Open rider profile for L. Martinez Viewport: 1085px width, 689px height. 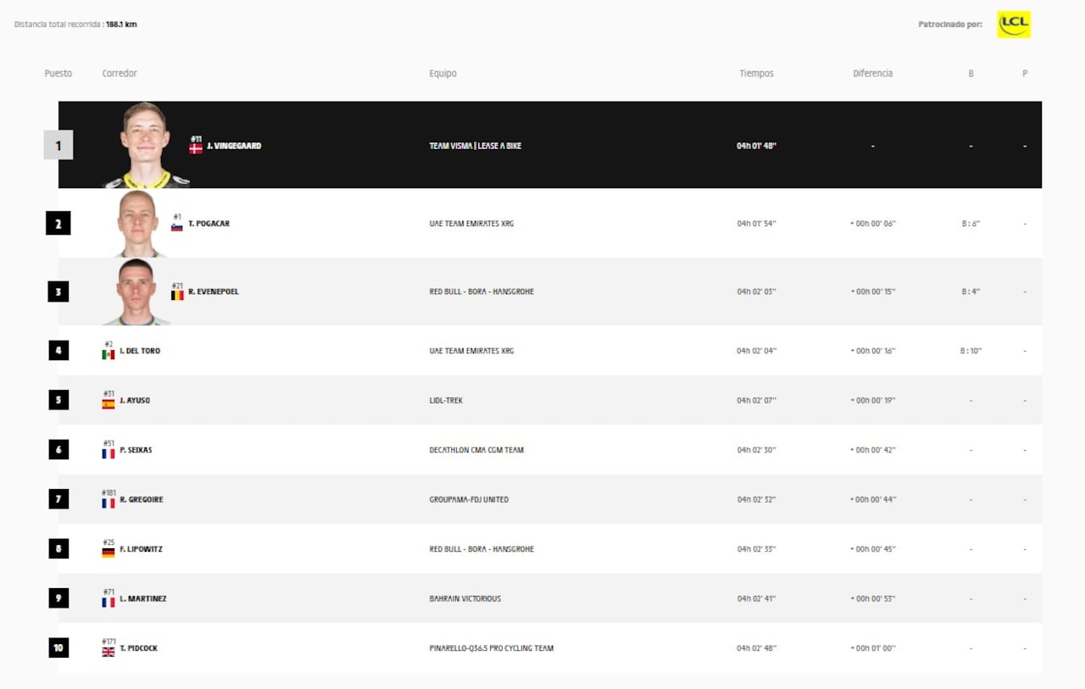click(143, 598)
